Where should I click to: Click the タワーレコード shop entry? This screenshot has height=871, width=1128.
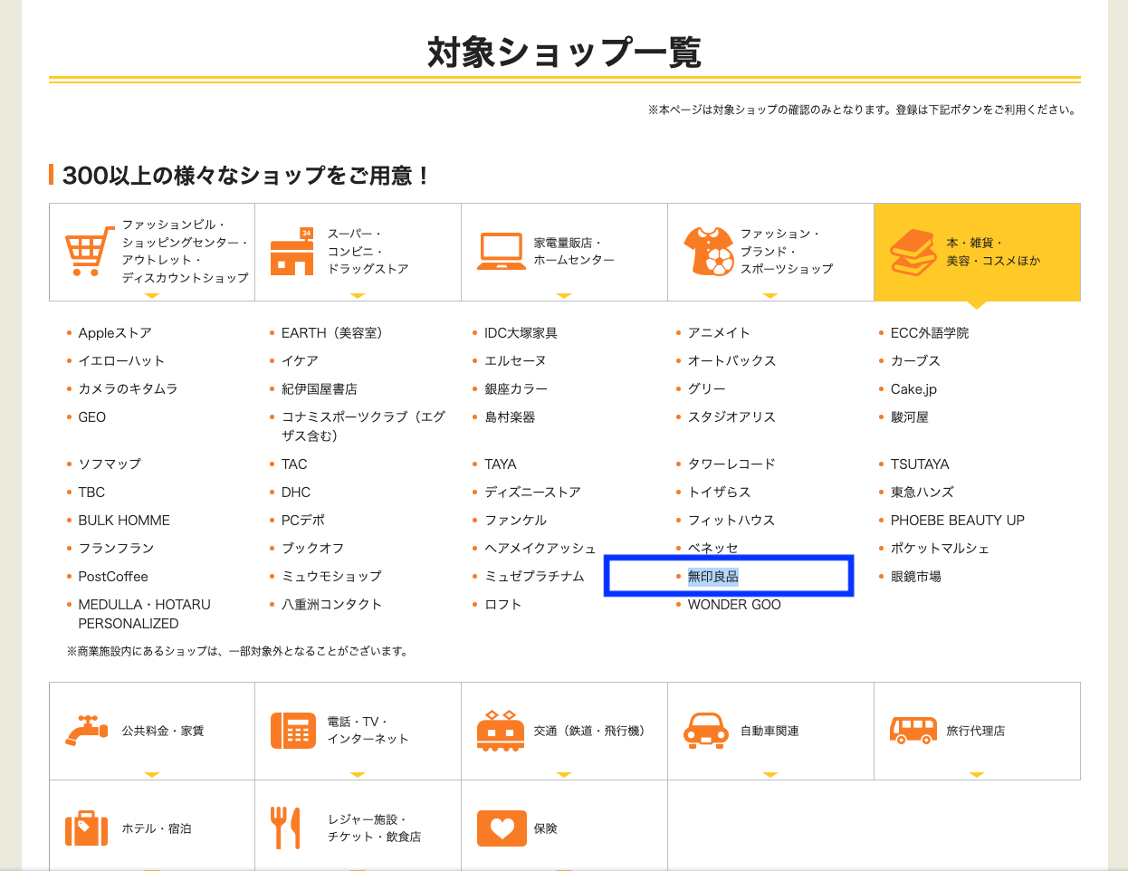tap(731, 464)
